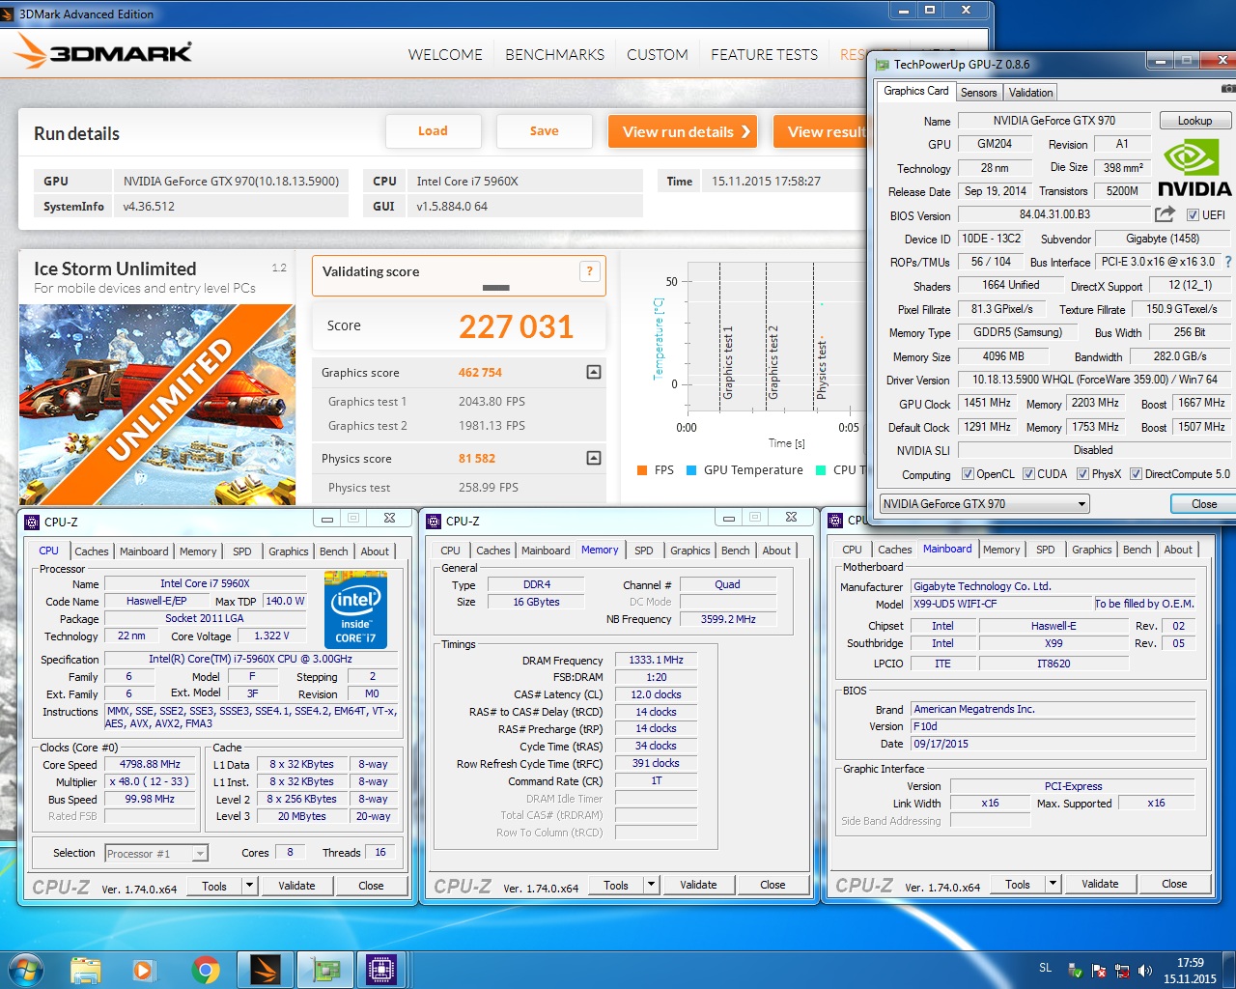Open the SPD tab in Memory CPU-Z window
Screen dimensions: 1236x989
pyautogui.click(x=644, y=551)
